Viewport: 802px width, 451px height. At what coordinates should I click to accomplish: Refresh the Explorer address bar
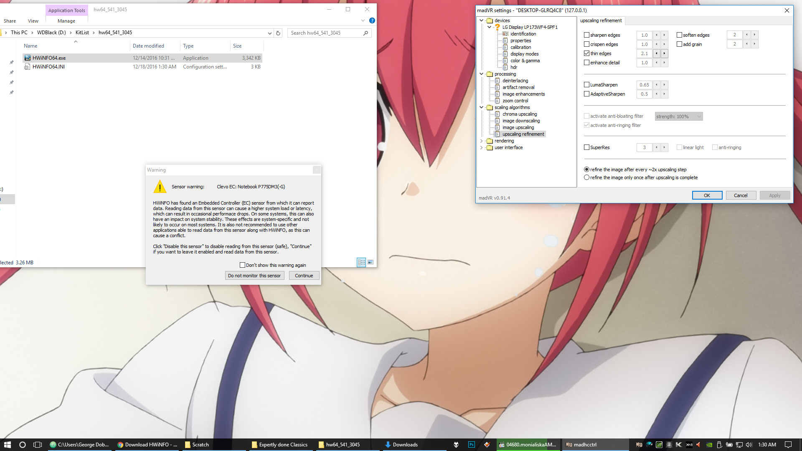click(278, 33)
